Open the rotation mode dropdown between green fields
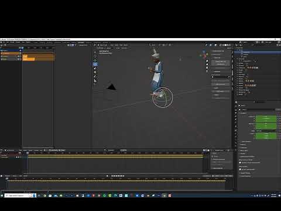The image size is (281, 211). [x=266, y=131]
